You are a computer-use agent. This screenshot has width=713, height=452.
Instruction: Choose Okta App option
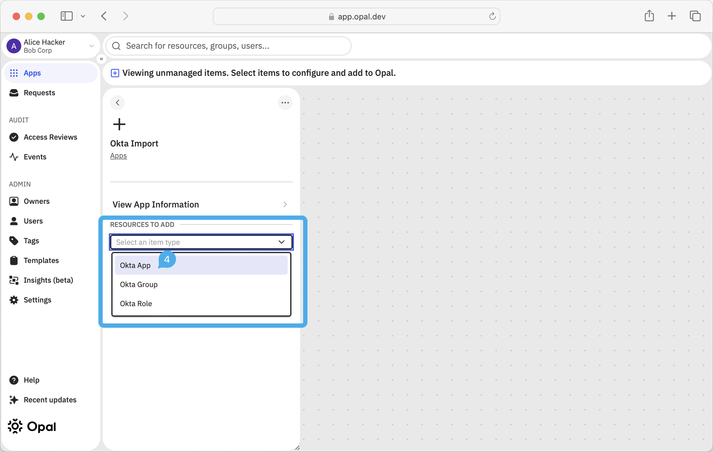pyautogui.click(x=201, y=265)
